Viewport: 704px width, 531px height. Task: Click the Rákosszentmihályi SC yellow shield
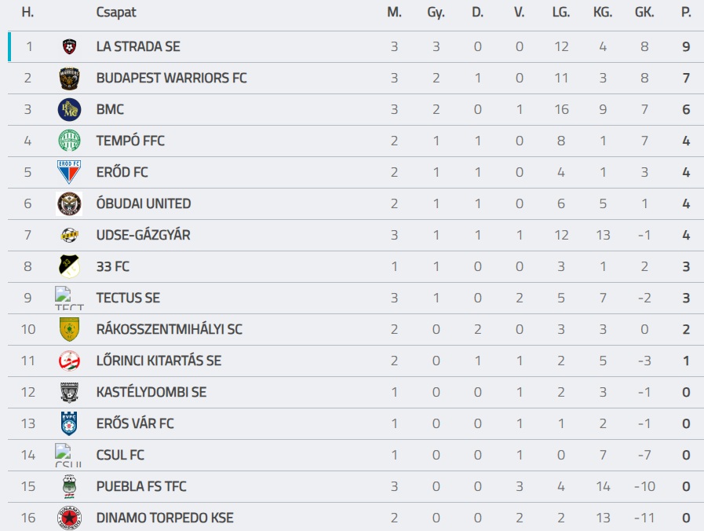click(x=69, y=329)
